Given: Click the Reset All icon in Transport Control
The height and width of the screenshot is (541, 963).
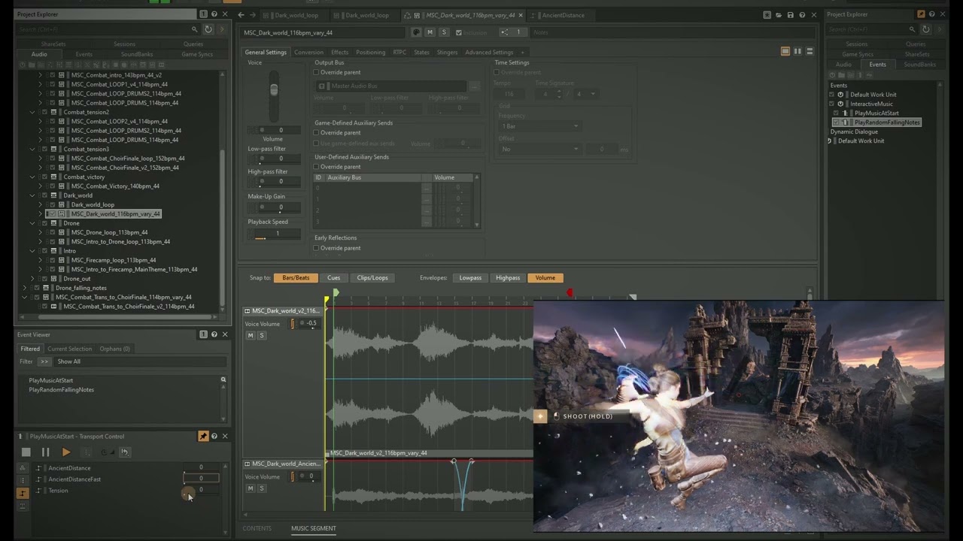Looking at the screenshot, I should [125, 452].
